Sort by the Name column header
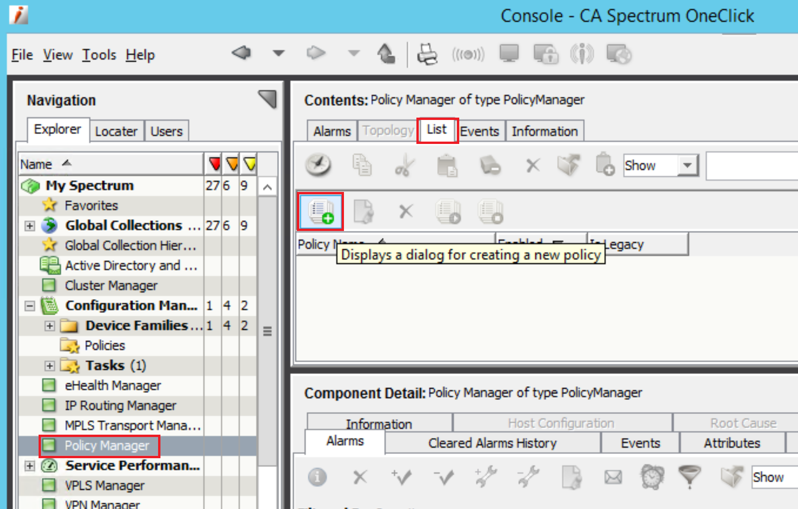The width and height of the screenshot is (798, 509). [111, 164]
